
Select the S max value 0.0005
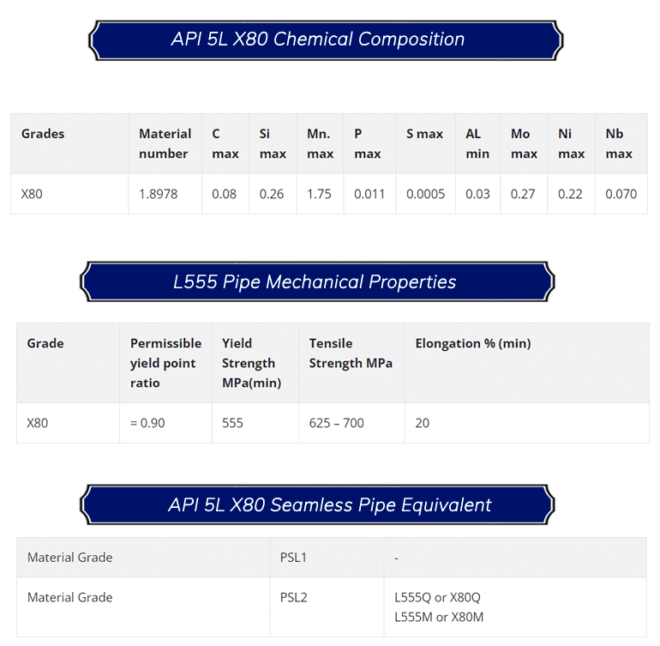point(425,194)
